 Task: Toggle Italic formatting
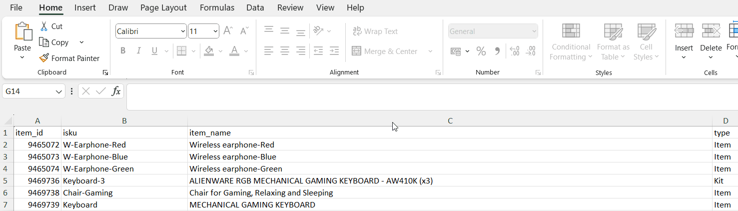[x=139, y=51]
